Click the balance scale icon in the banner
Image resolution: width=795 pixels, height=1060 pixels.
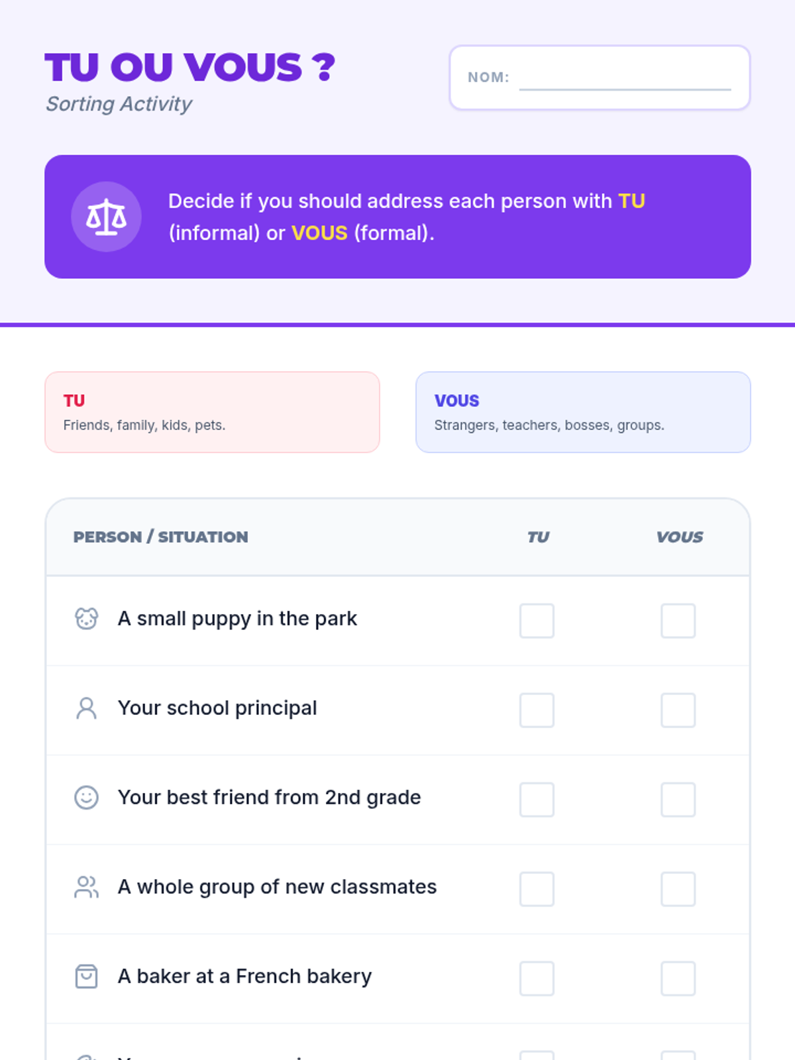click(x=106, y=217)
